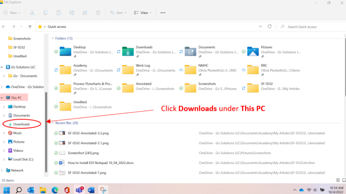Open the NMHC folder
This screenshot has height=194, width=346.
190,70
